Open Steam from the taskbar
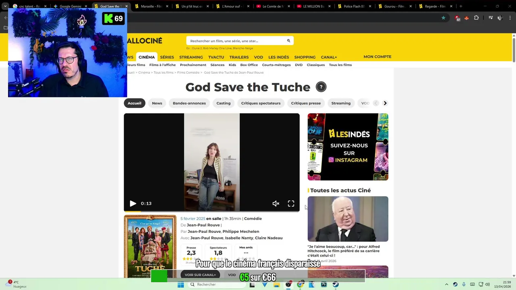The height and width of the screenshot is (290, 516). coord(335,285)
